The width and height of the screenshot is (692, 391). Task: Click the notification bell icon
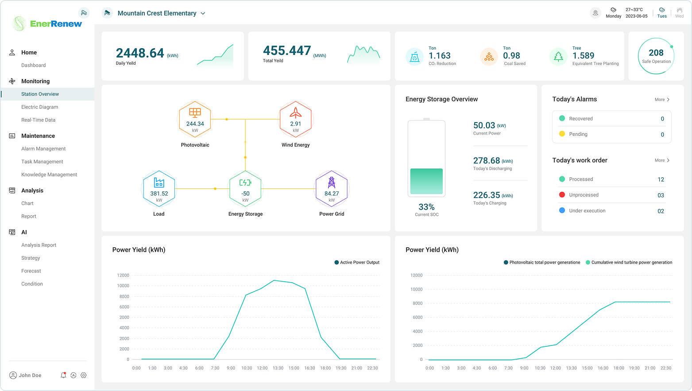[x=63, y=375]
